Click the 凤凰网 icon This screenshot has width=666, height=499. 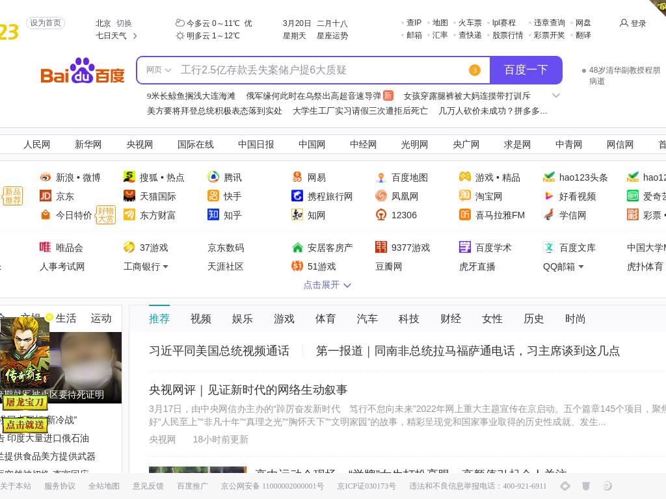(381, 196)
